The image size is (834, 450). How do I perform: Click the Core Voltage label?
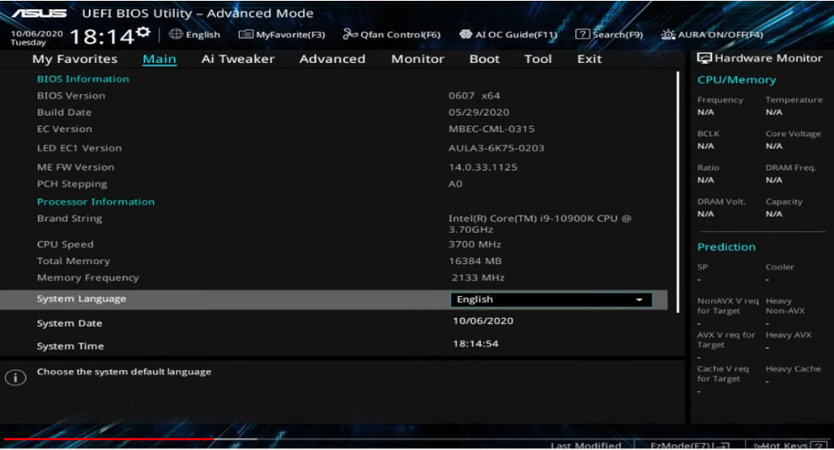[x=793, y=134]
